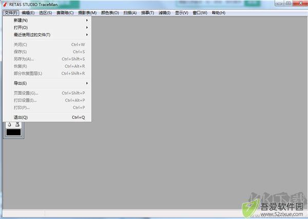Close the open 文件(F) menu
Screen dimensions: 308x219
[x=11, y=13]
